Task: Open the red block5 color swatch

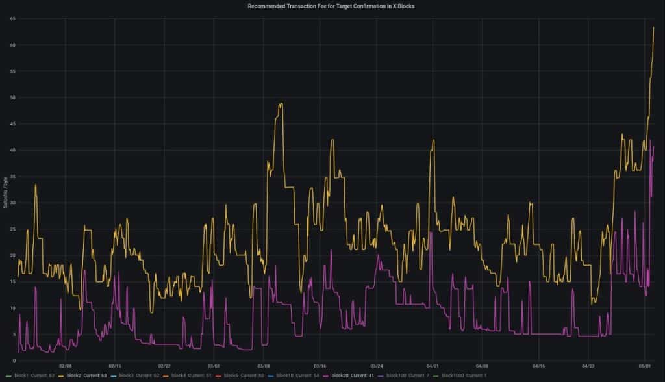Action: click(x=218, y=376)
